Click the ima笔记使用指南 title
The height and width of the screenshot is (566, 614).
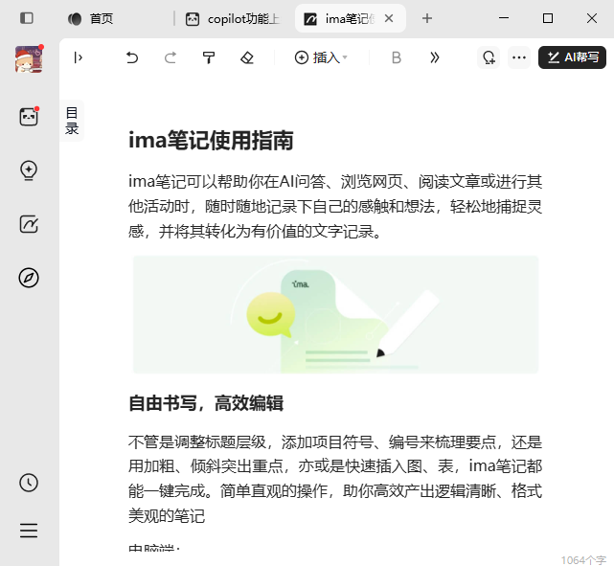211,141
